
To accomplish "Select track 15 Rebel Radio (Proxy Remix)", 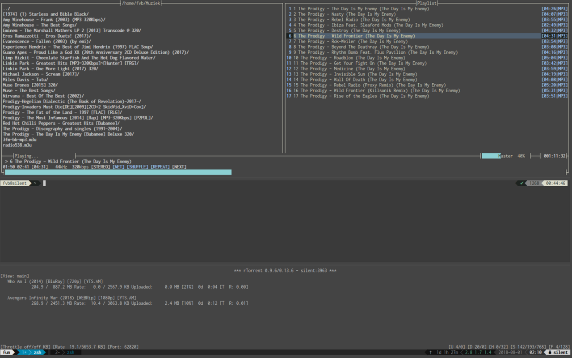I will (x=427, y=85).
